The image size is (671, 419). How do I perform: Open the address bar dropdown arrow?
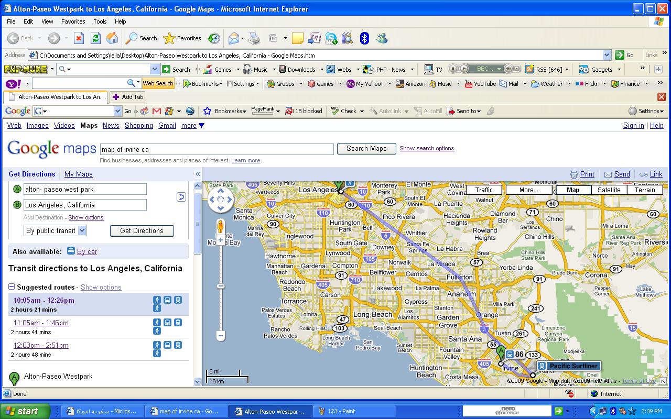tap(607, 55)
